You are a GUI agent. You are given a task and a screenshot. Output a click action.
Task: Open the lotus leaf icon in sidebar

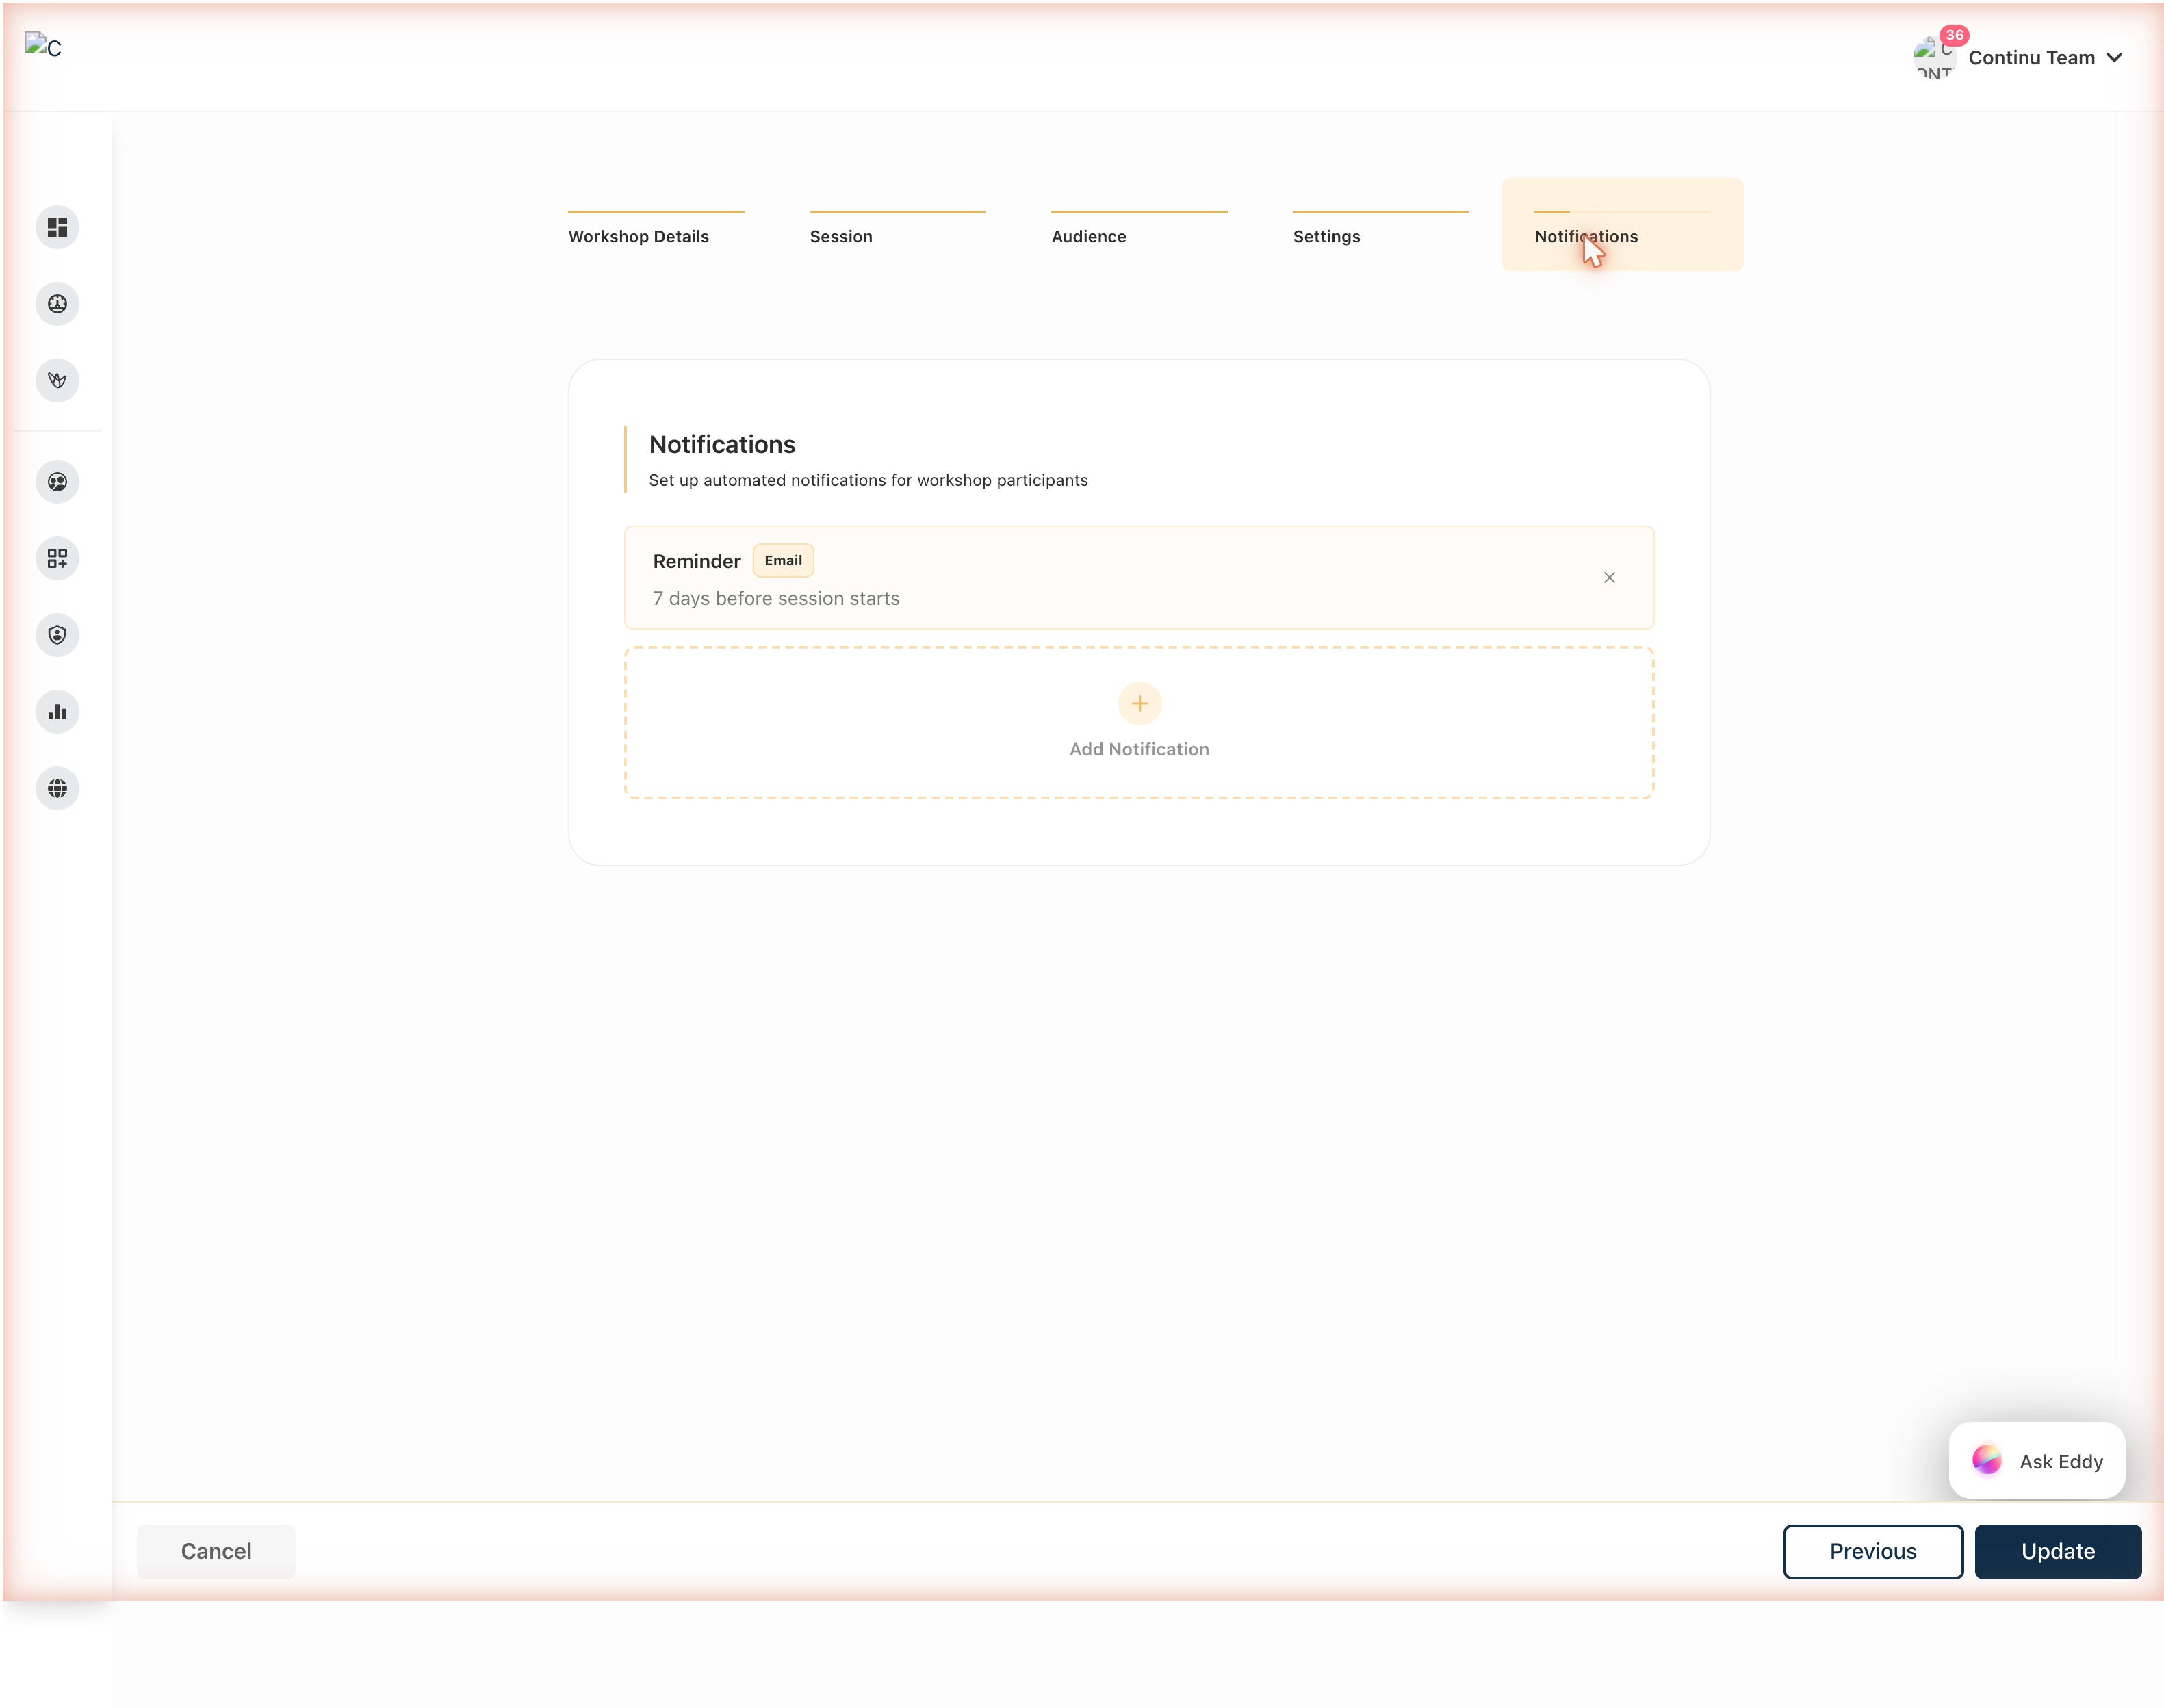pos(57,380)
